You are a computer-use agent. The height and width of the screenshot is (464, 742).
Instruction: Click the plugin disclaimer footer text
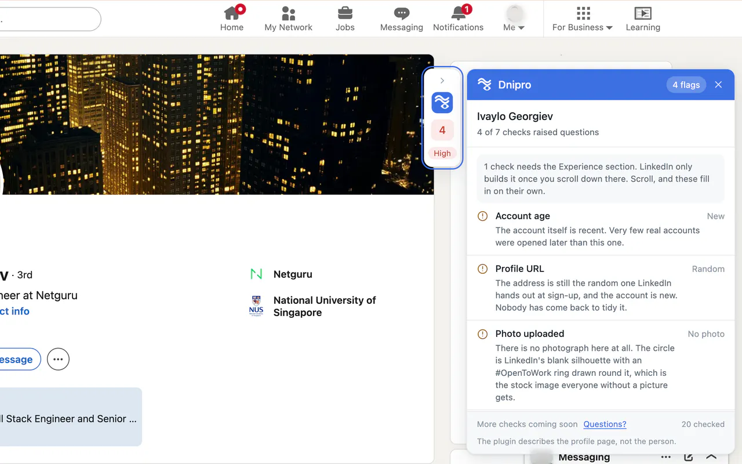[x=577, y=441]
